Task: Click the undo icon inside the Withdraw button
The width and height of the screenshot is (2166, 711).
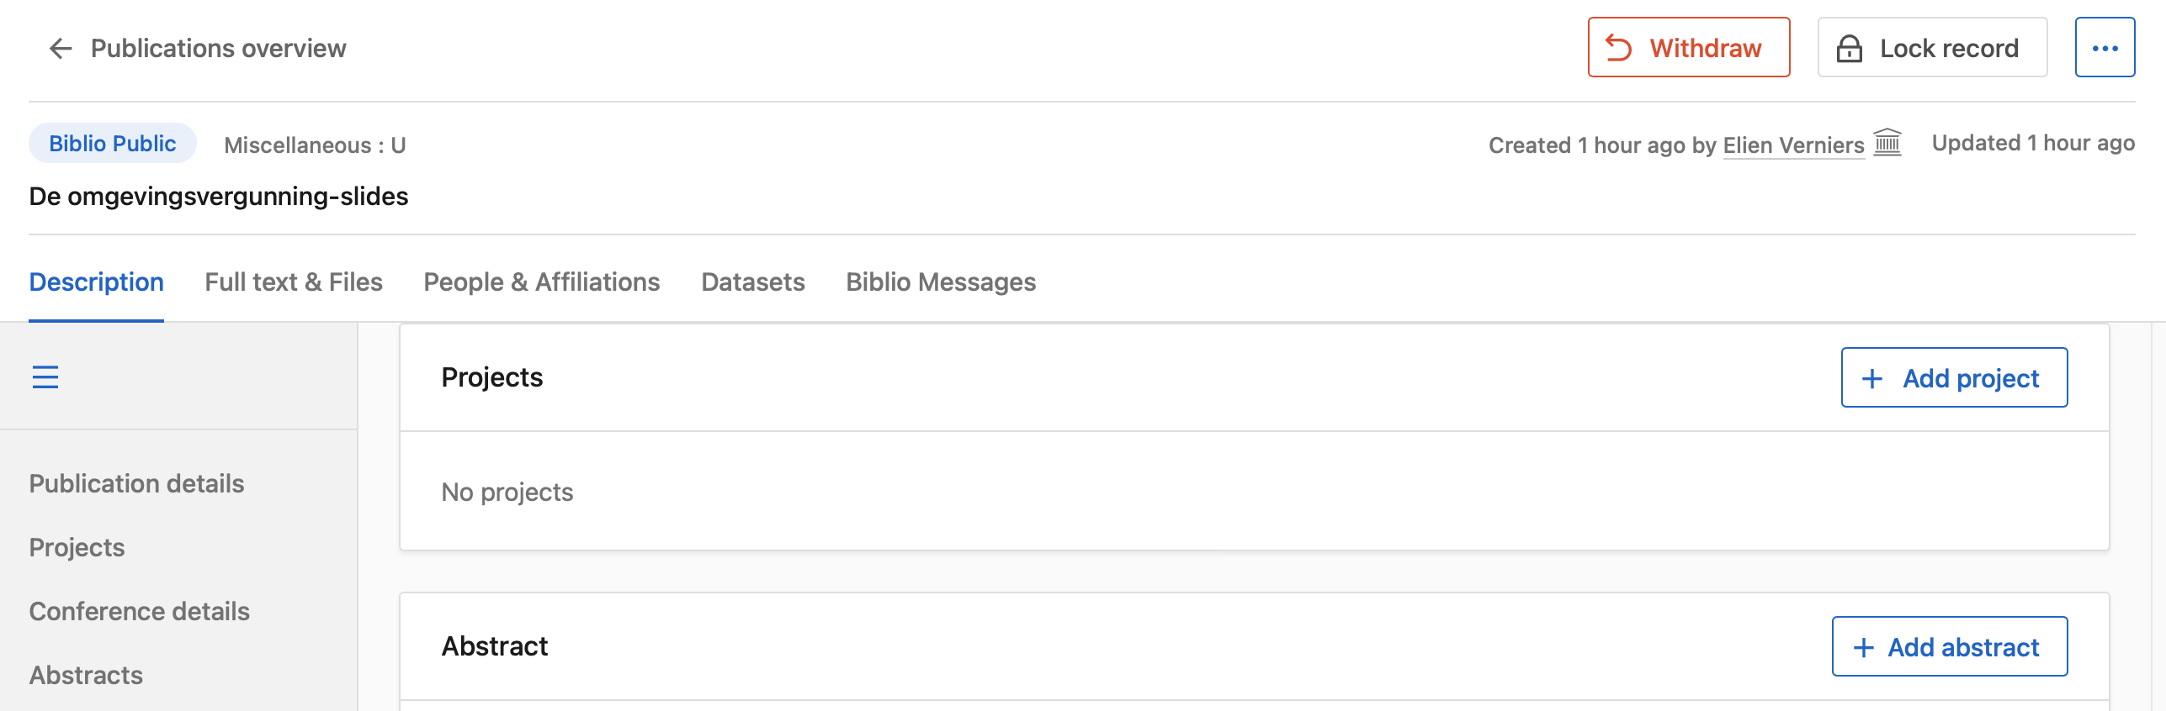Action: tap(1620, 47)
